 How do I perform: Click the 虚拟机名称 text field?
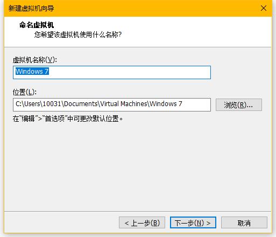112,72
